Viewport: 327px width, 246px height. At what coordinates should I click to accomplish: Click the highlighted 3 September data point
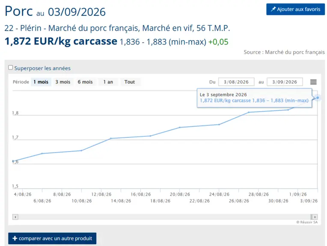tap(318, 98)
